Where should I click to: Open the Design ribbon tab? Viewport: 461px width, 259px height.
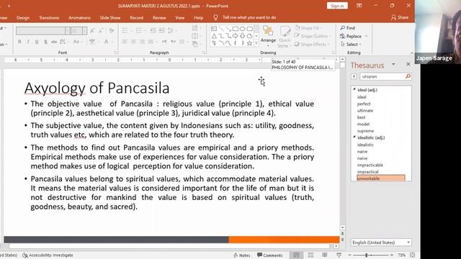coord(23,17)
